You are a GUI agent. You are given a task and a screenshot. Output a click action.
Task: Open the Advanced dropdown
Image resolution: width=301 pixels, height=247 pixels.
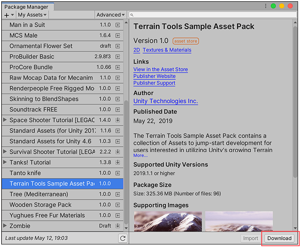tap(111, 15)
